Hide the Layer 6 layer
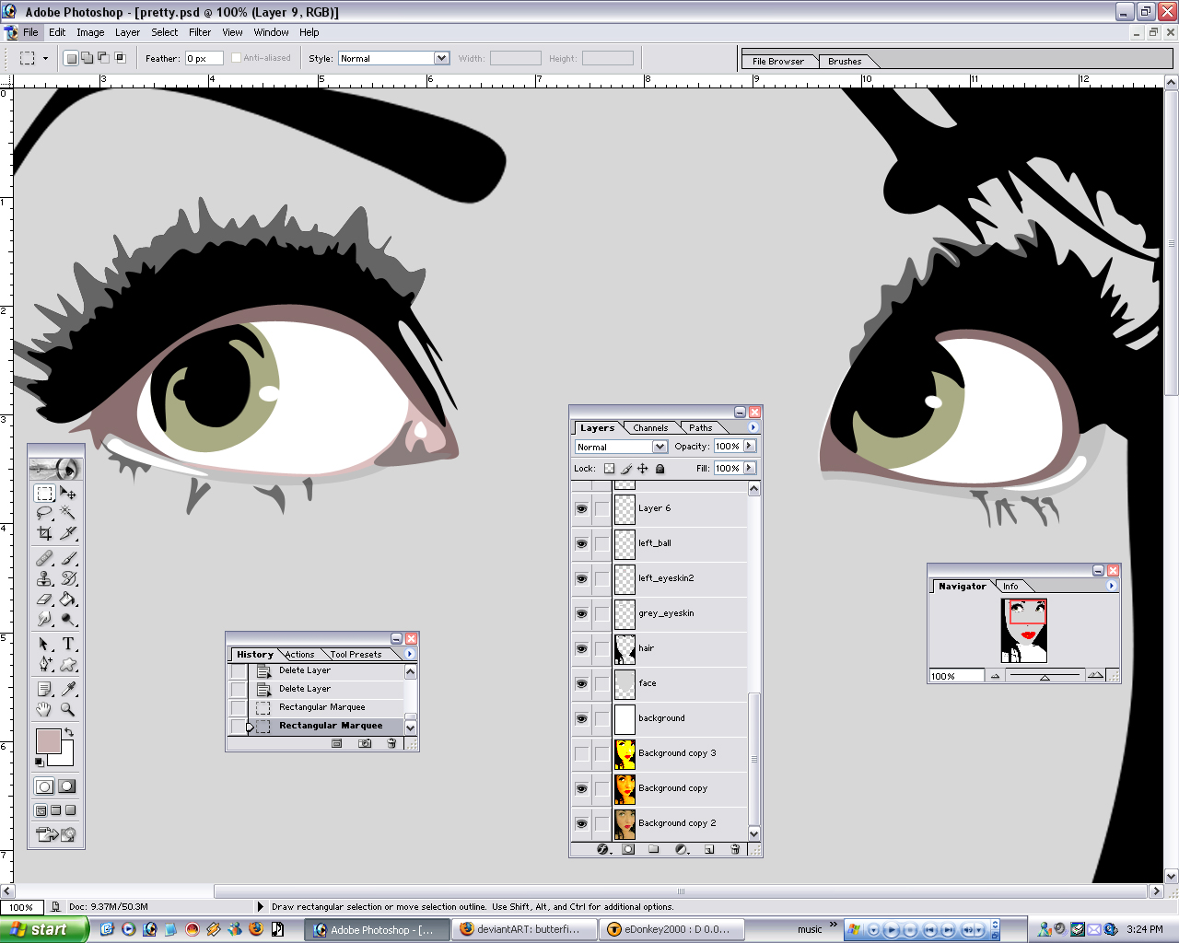The height and width of the screenshot is (943, 1179). 581,508
